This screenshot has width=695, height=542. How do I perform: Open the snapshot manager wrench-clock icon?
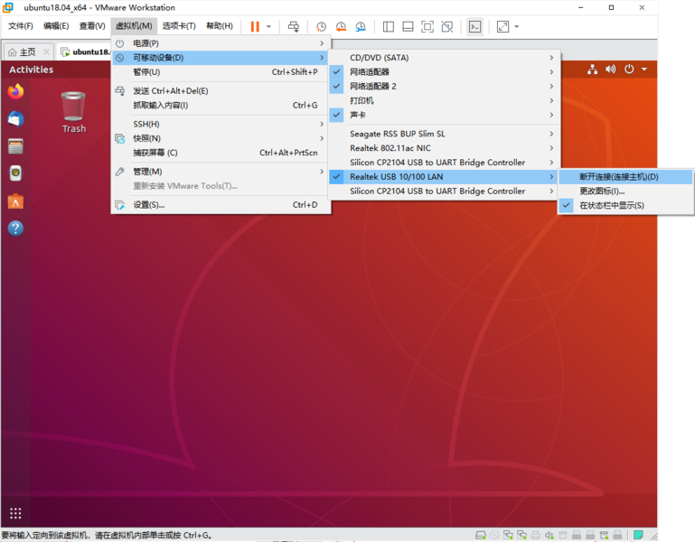(361, 26)
